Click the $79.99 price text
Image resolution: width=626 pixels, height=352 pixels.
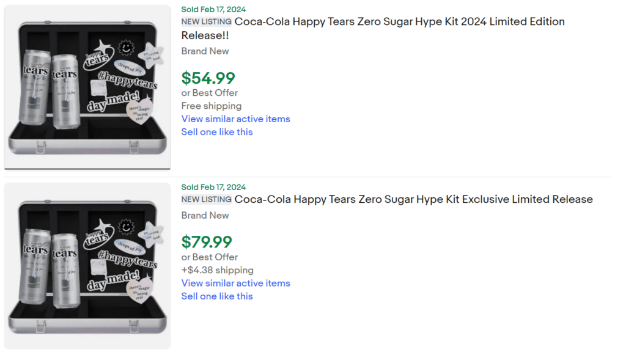click(207, 242)
